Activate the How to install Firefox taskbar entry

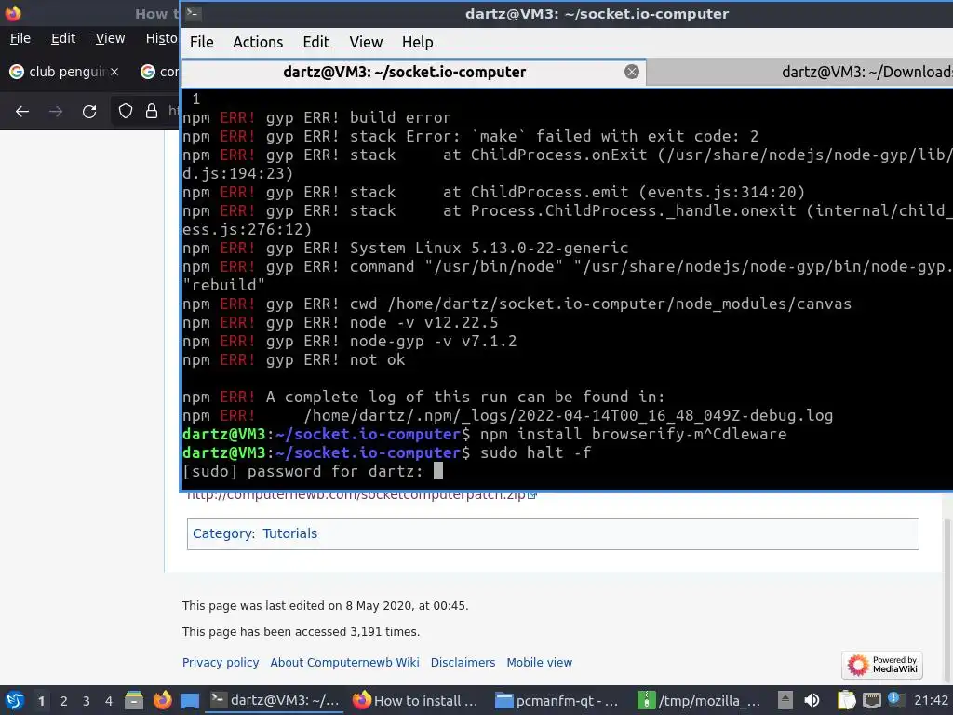pos(416,700)
